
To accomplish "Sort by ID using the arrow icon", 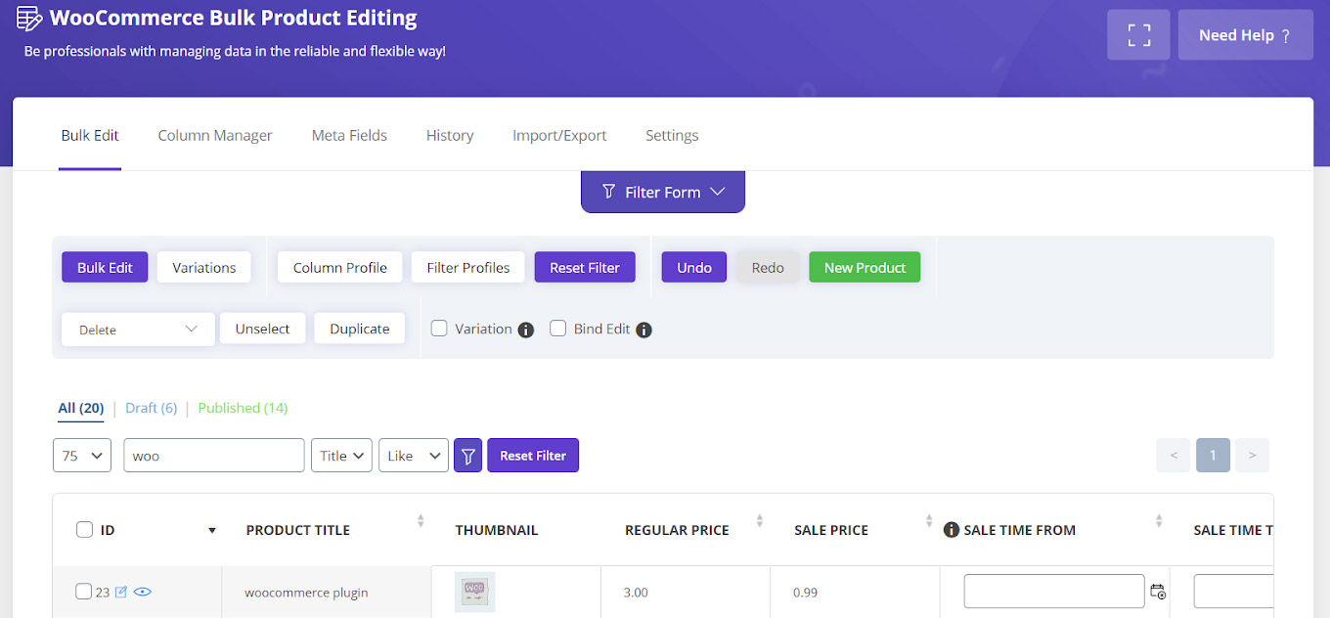I will [212, 531].
